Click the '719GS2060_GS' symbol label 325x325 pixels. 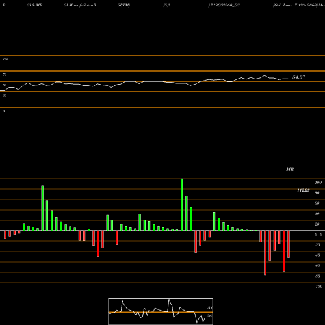[x=225, y=5]
